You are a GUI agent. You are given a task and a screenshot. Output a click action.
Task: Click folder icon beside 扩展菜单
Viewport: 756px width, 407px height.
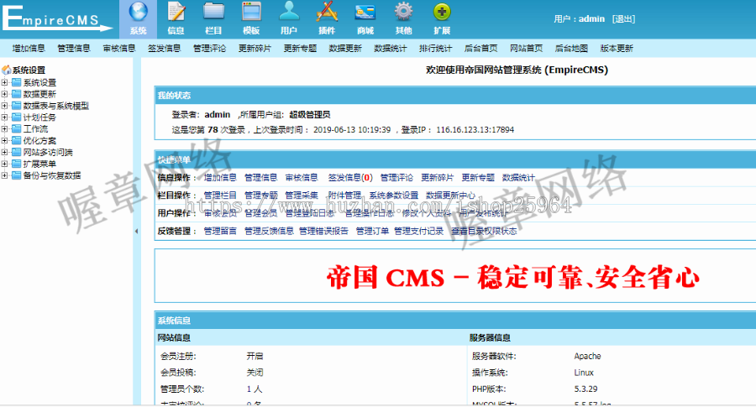click(x=17, y=164)
